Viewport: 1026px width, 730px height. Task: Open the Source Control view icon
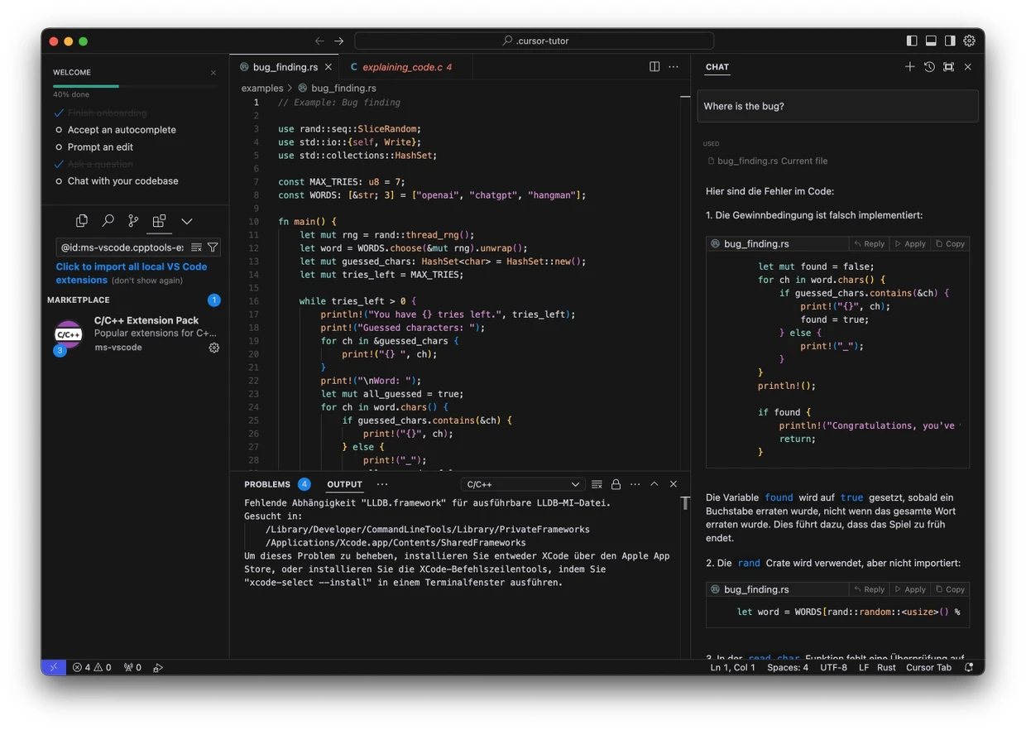coord(133,221)
